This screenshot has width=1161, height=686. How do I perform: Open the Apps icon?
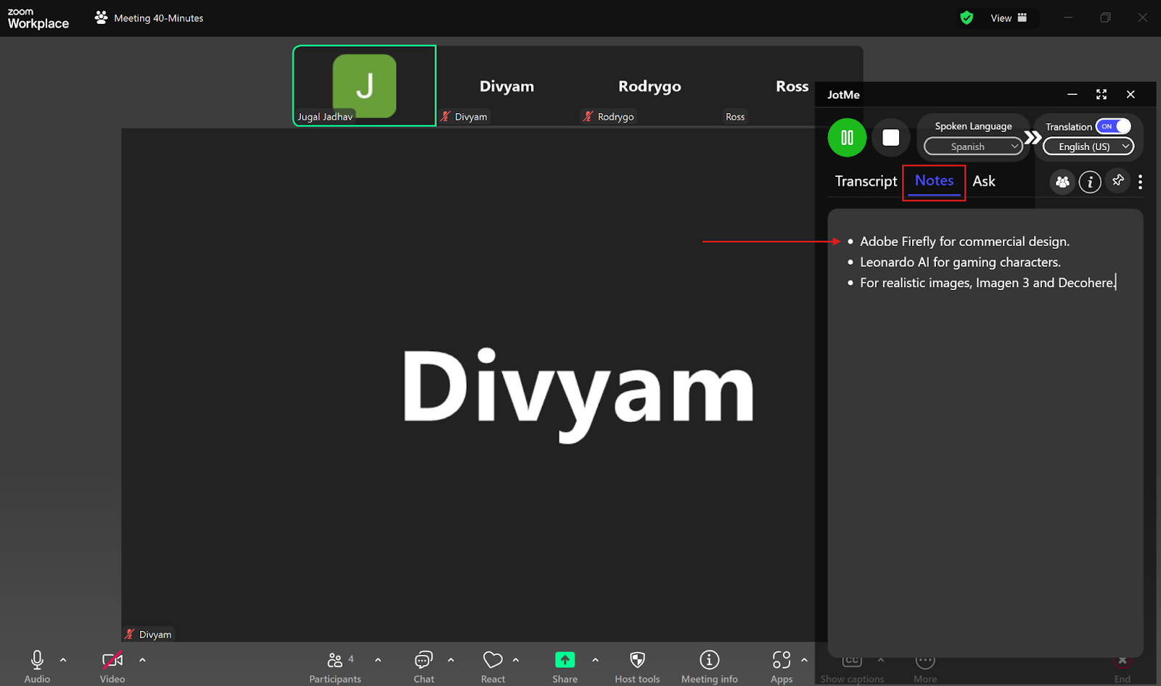pos(781,660)
